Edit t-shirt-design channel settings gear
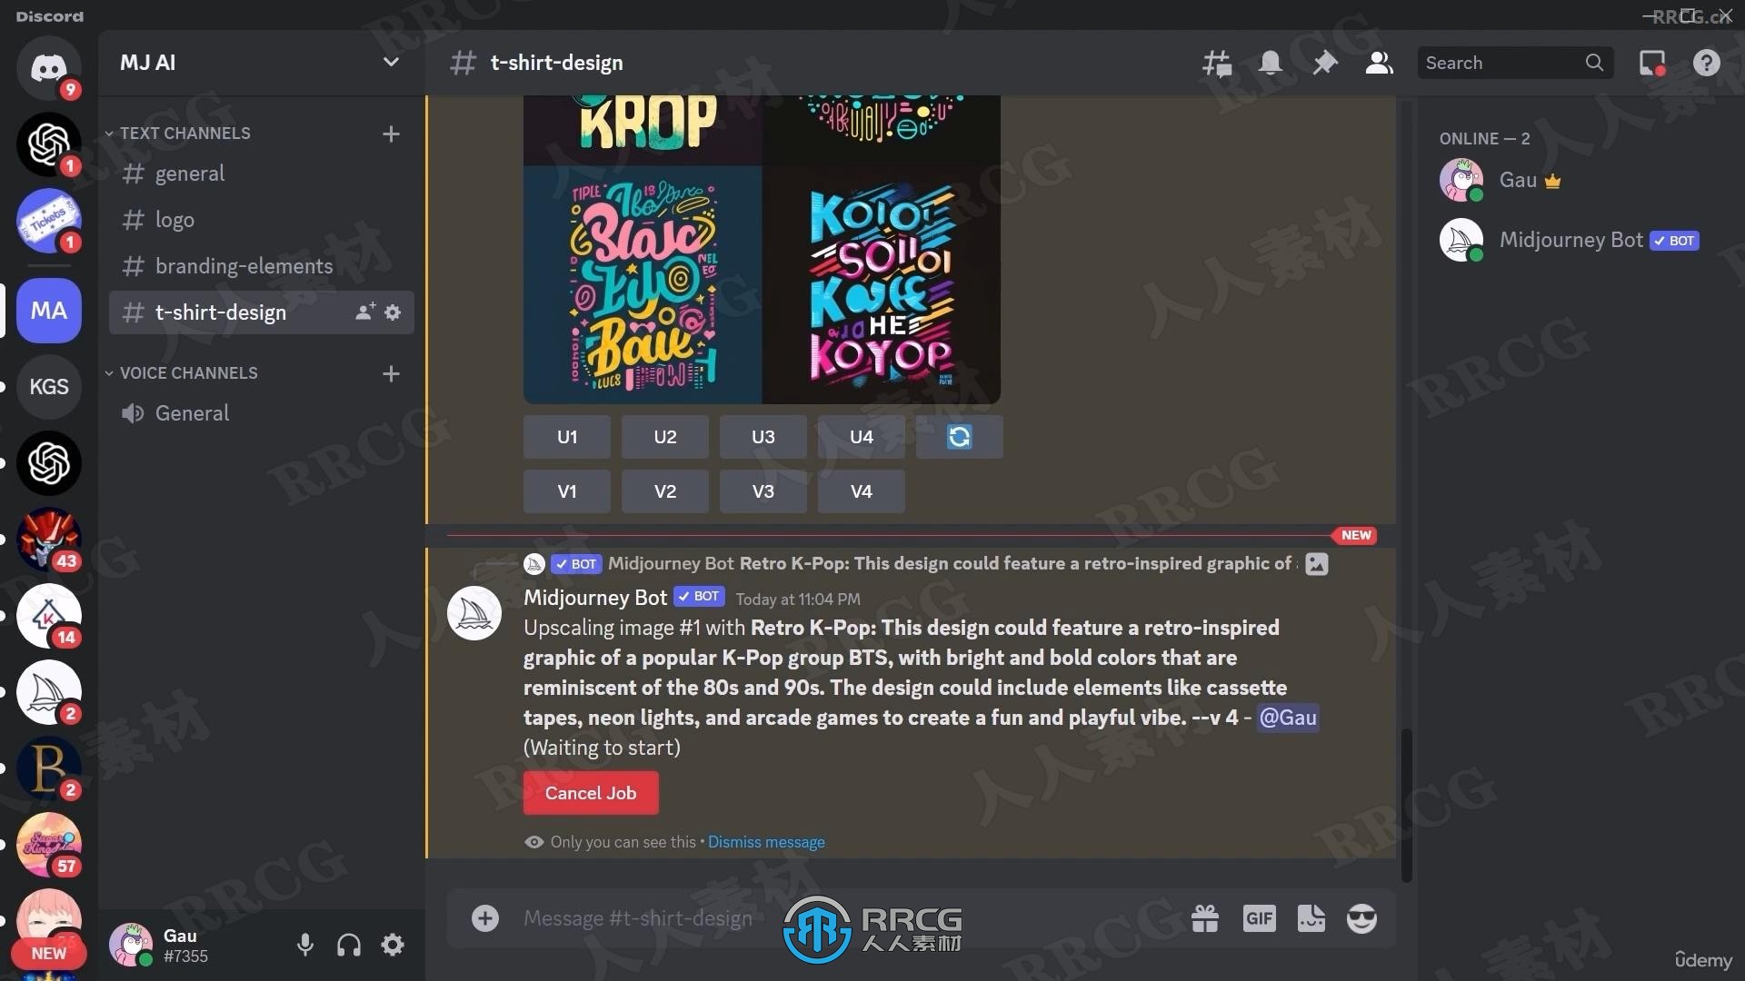The width and height of the screenshot is (1745, 981). pos(393,312)
